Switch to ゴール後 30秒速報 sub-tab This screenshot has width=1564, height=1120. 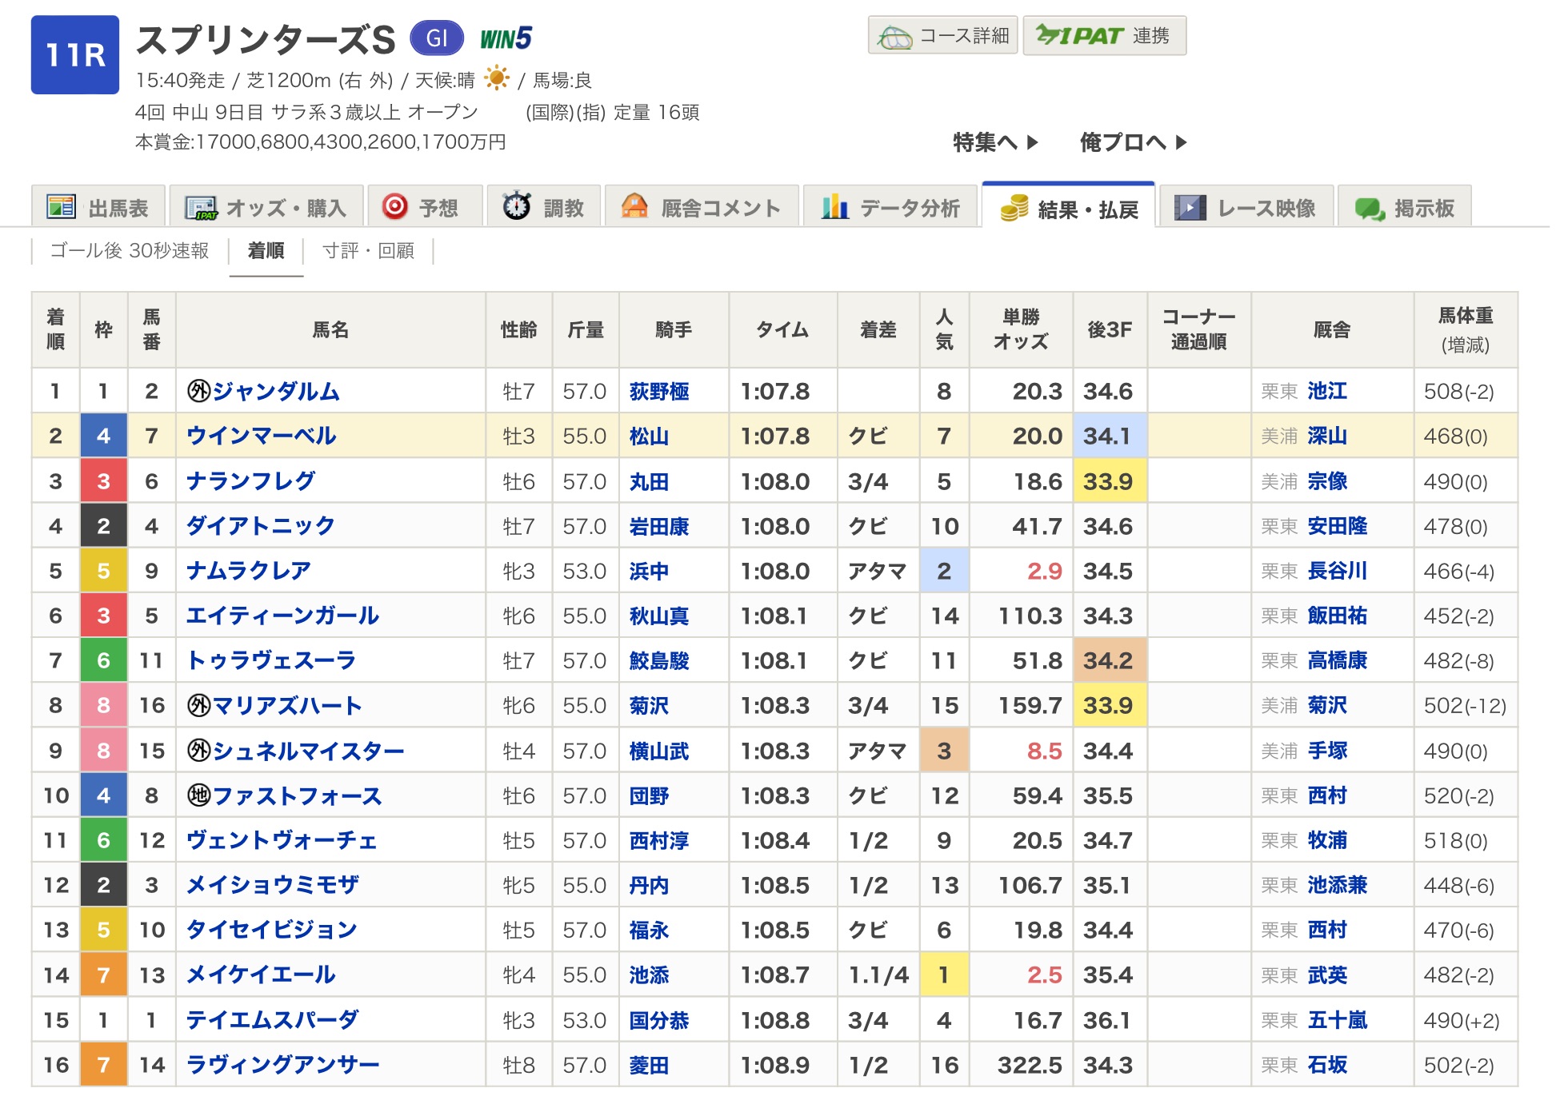coord(130,251)
